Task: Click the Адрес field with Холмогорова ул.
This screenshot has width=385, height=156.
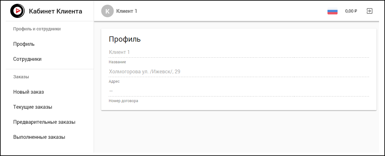Action: pyautogui.click(x=239, y=72)
